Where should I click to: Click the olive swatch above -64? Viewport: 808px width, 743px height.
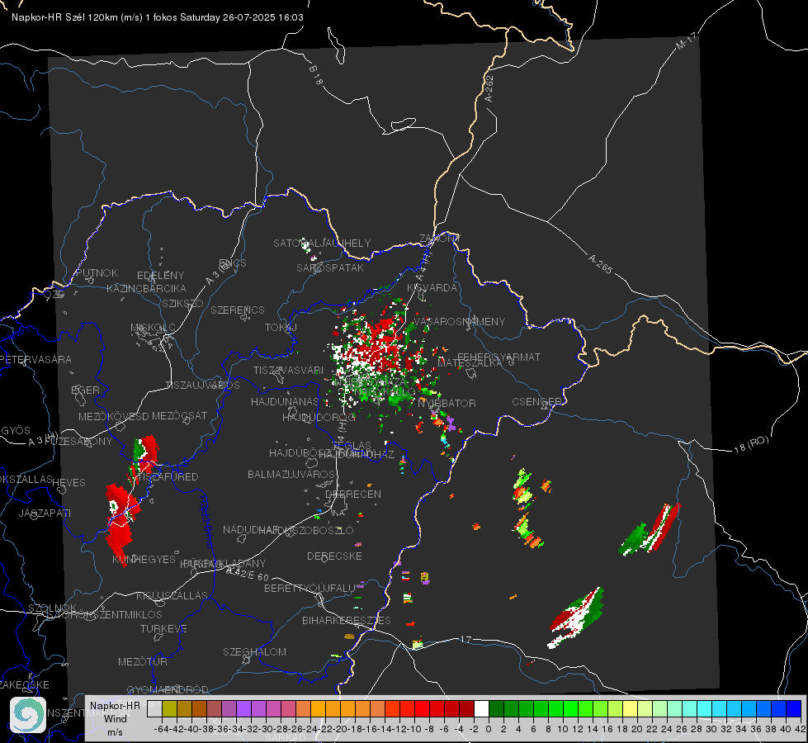[x=169, y=708]
